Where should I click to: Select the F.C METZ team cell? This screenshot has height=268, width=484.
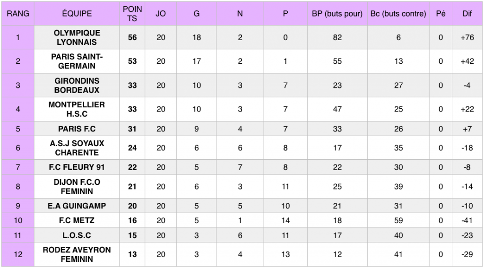tap(77, 220)
